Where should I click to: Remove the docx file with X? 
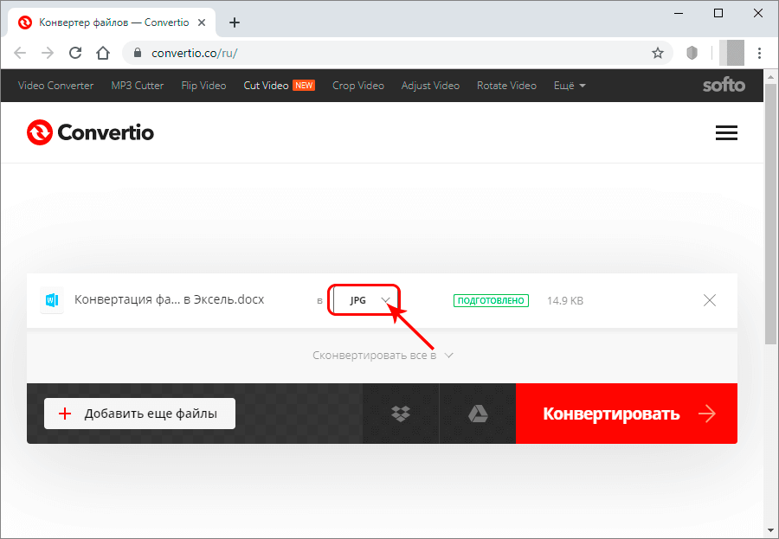pos(710,300)
